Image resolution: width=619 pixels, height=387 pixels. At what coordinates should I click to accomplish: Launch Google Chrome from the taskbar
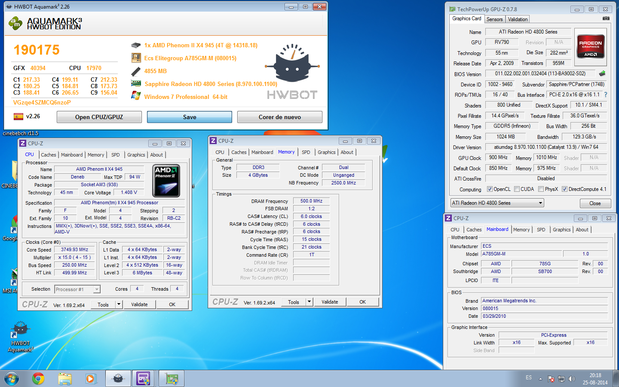pyautogui.click(x=38, y=379)
